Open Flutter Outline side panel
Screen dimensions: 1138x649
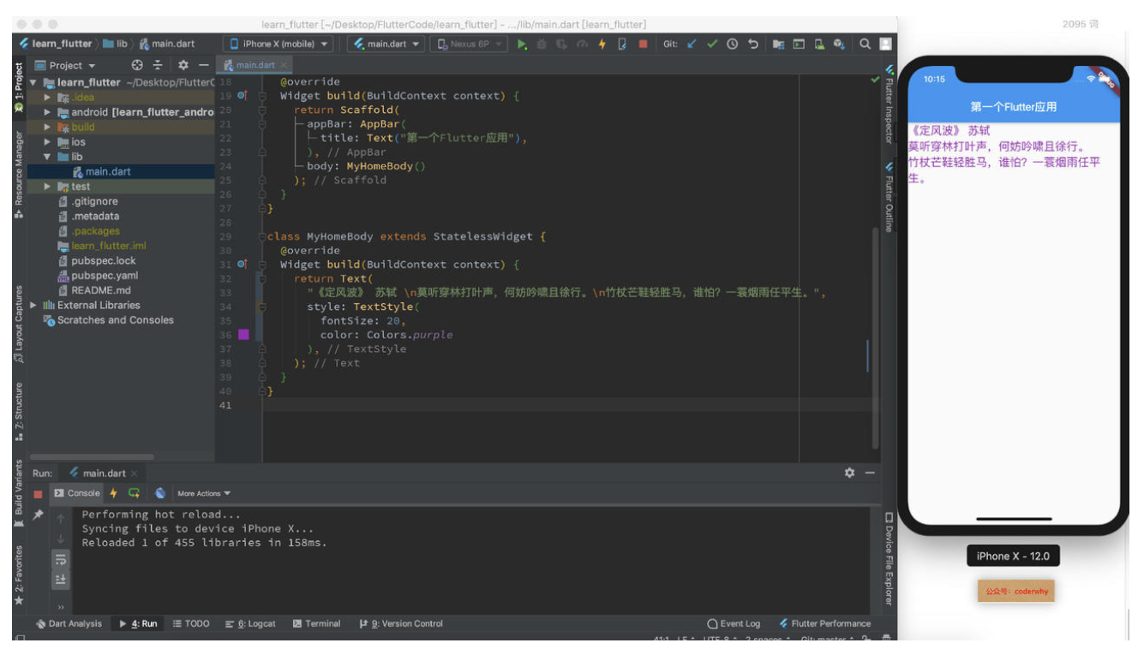pos(889,196)
